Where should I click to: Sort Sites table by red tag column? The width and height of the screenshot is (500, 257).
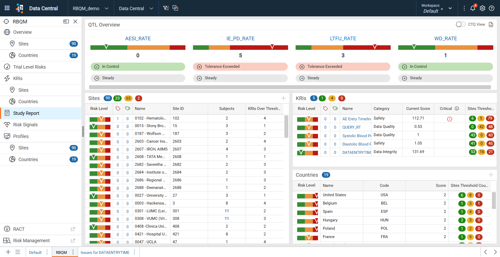pyautogui.click(x=118, y=109)
